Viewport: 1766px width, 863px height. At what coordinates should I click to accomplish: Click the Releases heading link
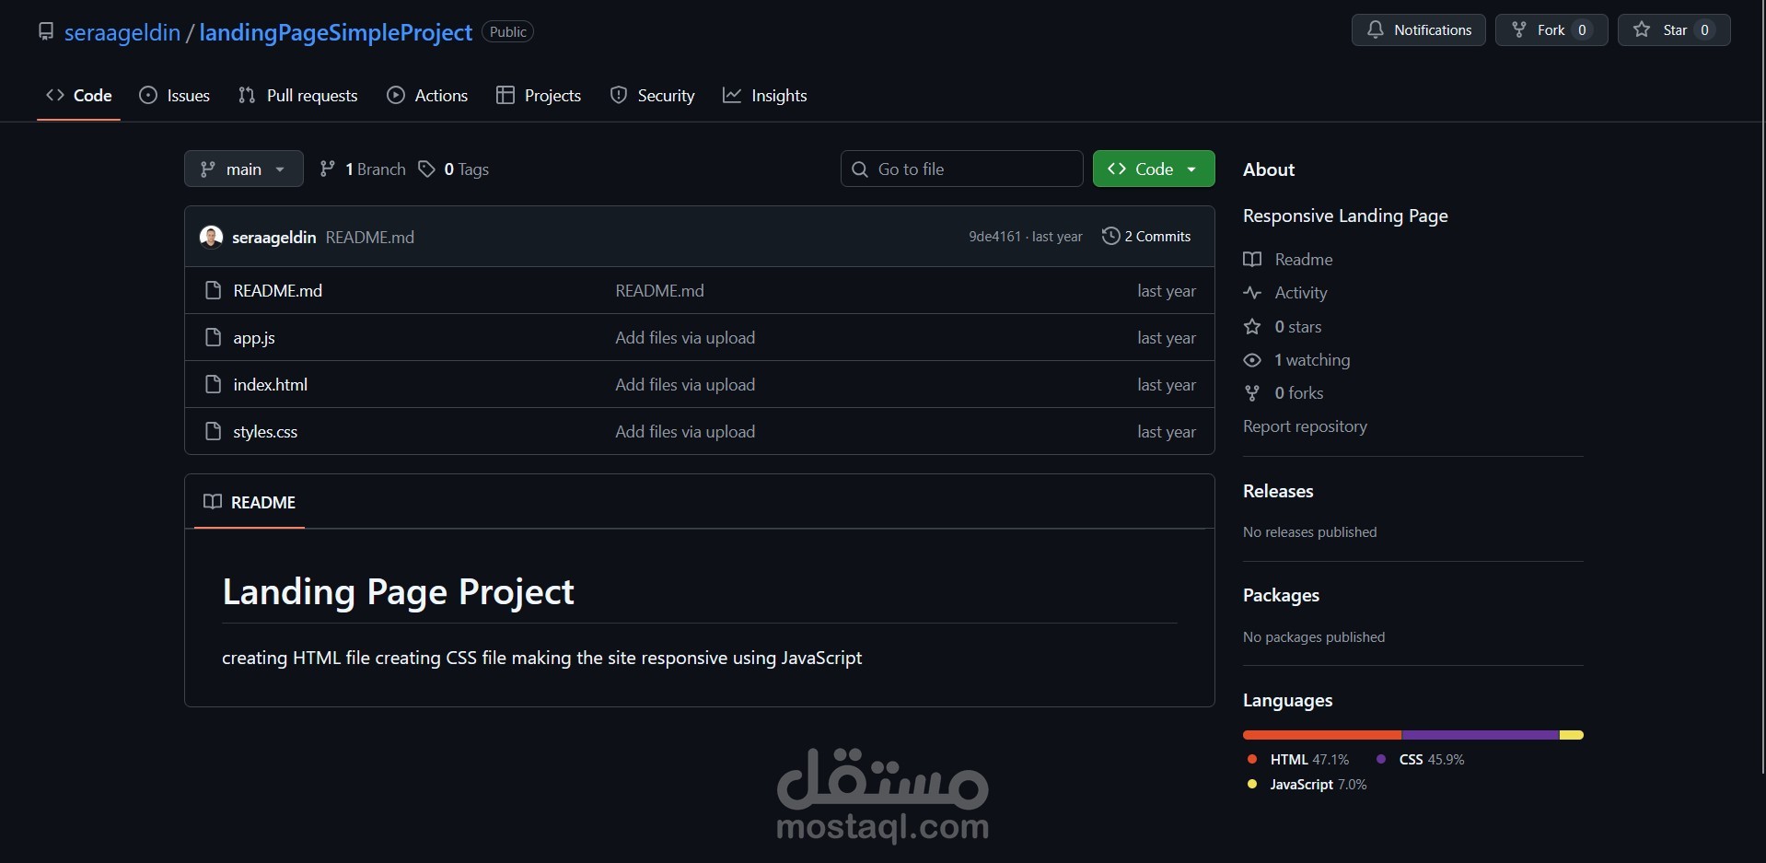click(1278, 491)
